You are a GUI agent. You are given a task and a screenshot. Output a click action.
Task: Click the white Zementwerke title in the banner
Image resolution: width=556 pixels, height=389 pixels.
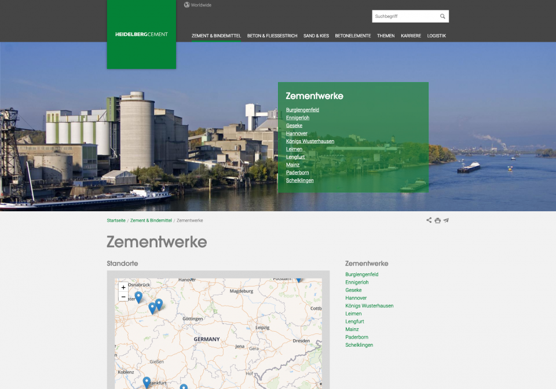click(314, 96)
